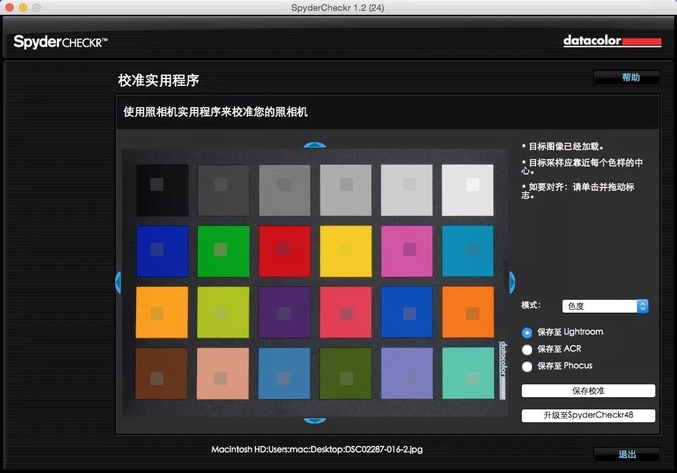Click the dark gray patch in top row
677x473 pixels.
[x=223, y=190]
